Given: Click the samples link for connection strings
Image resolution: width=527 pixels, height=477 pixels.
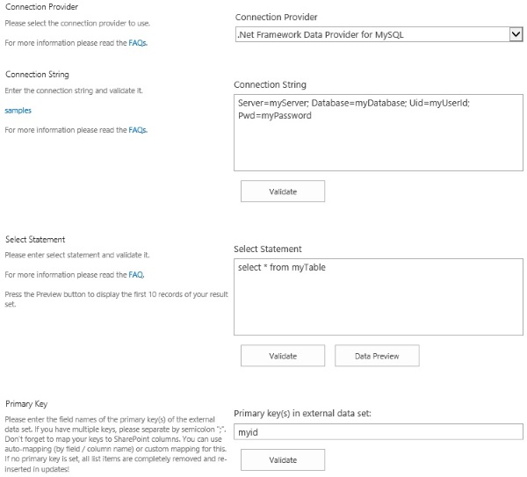Looking at the screenshot, I should click(x=18, y=111).
